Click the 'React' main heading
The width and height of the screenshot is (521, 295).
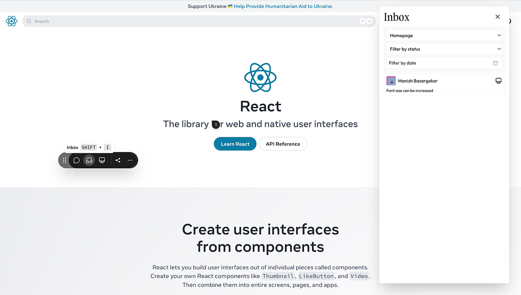tap(261, 106)
